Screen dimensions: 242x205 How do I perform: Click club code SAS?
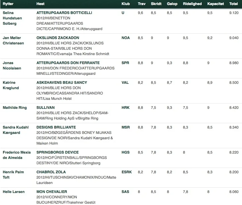(125, 192)
